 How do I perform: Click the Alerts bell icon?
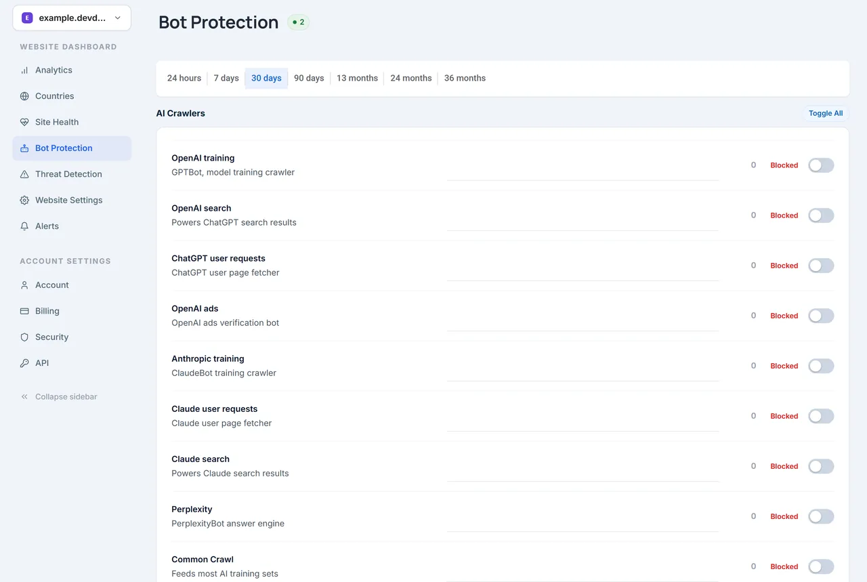click(x=24, y=226)
